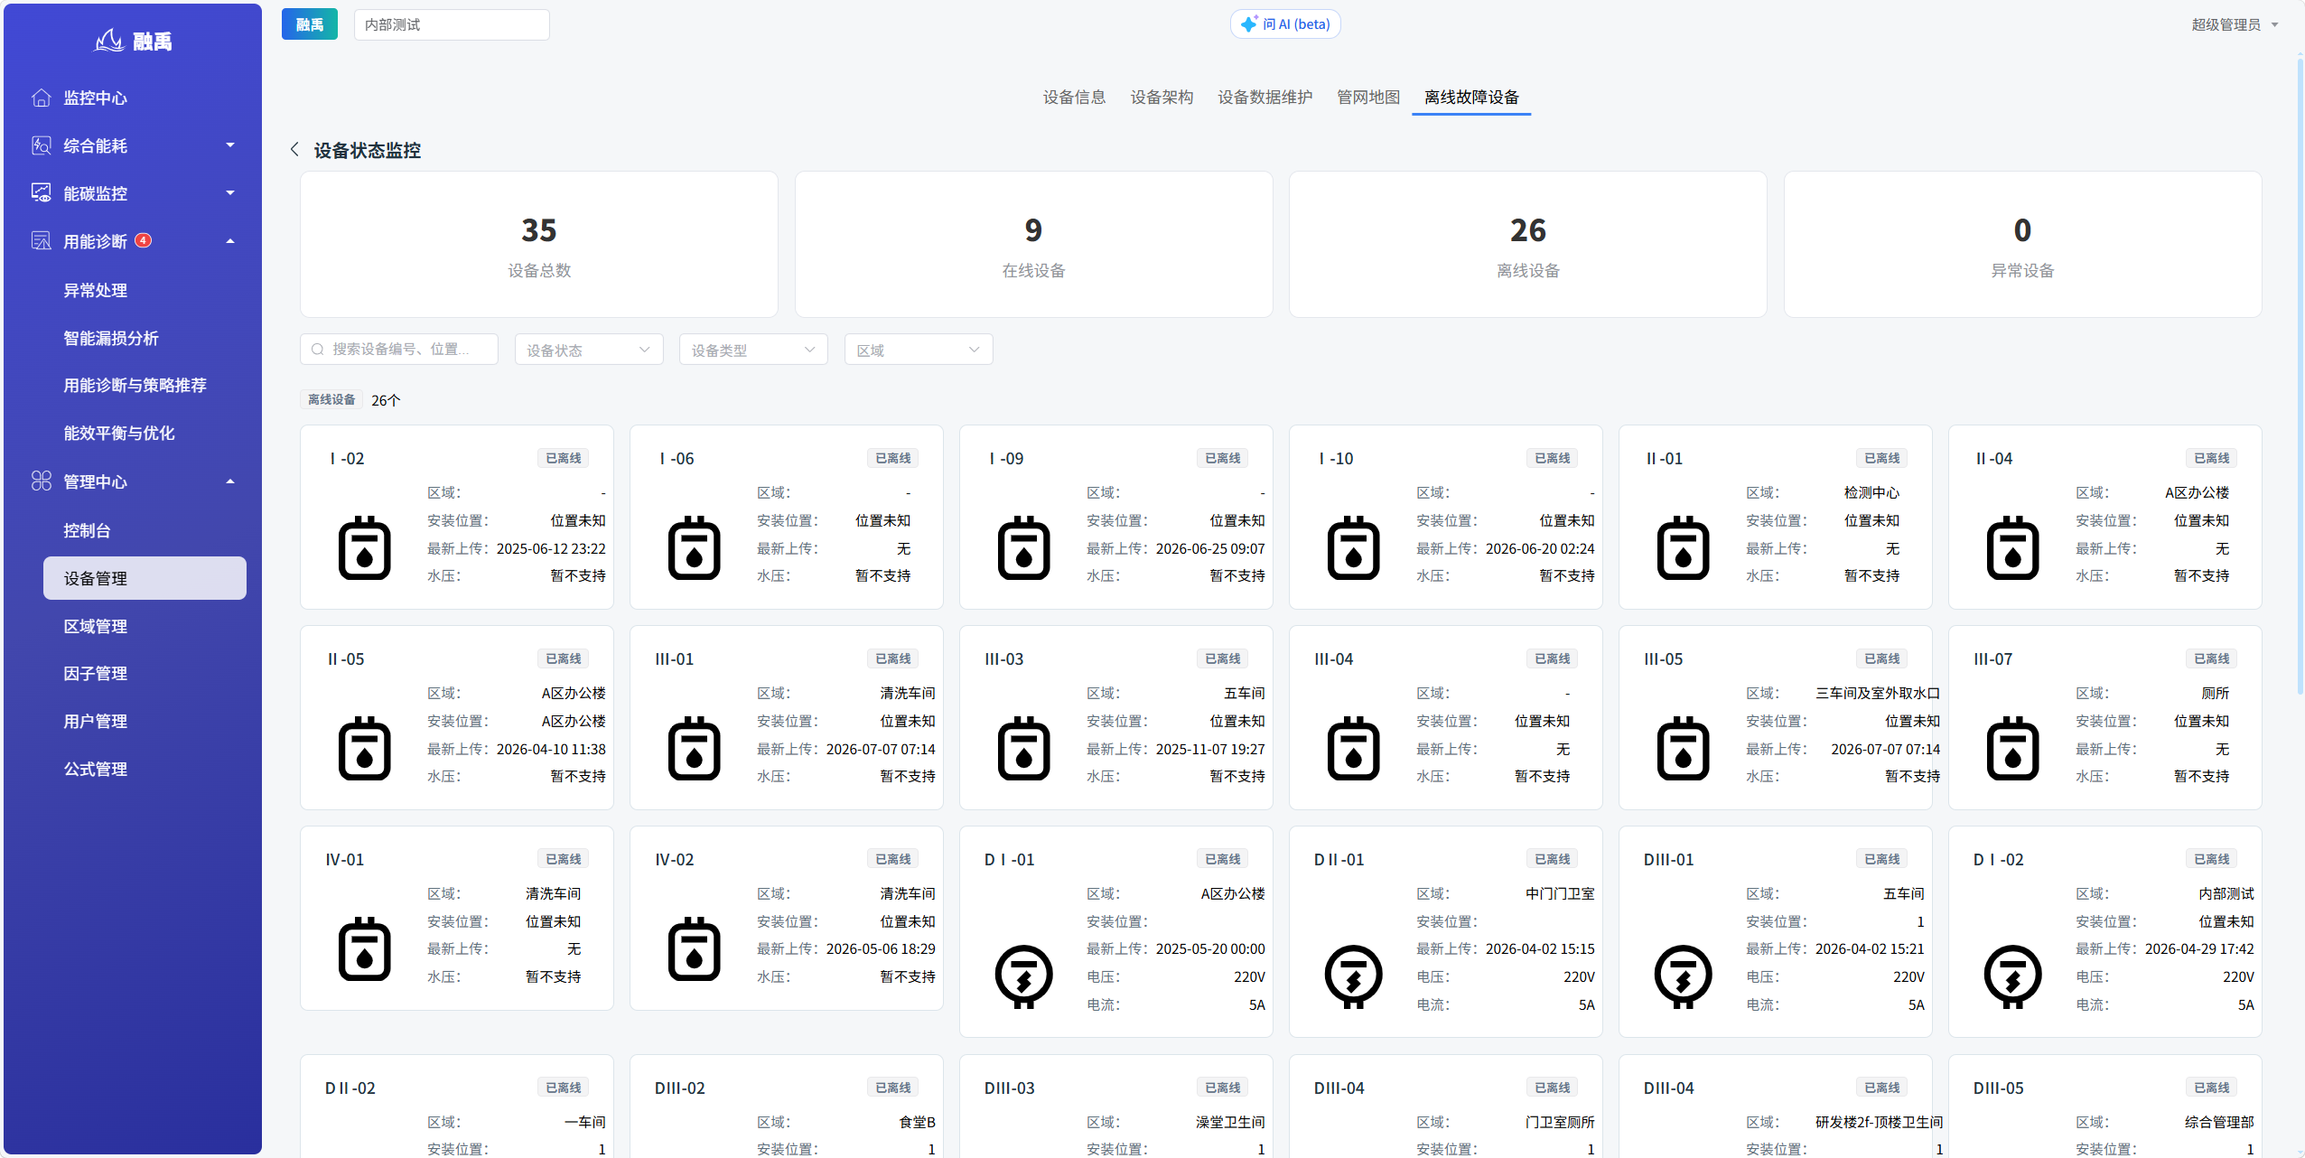Open the 监控中心 home icon
The height and width of the screenshot is (1158, 2305).
[41, 98]
